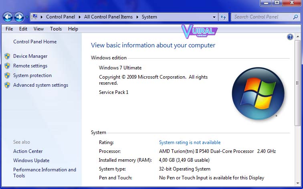Go forward using the Forward arrow button
Screen dimensions: 303x189
[x=19, y=17]
